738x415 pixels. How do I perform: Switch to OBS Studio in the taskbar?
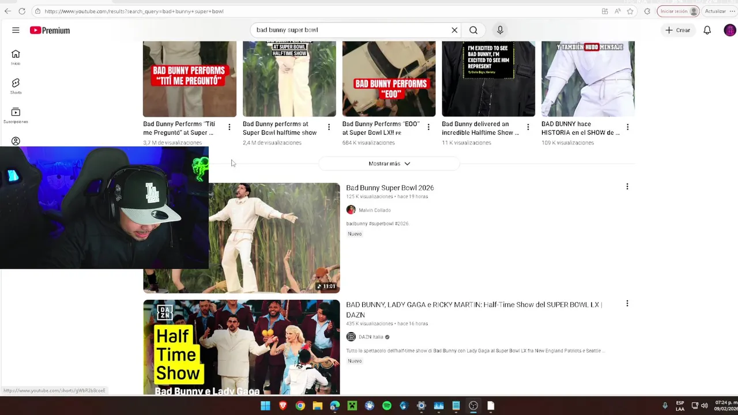pyautogui.click(x=473, y=406)
